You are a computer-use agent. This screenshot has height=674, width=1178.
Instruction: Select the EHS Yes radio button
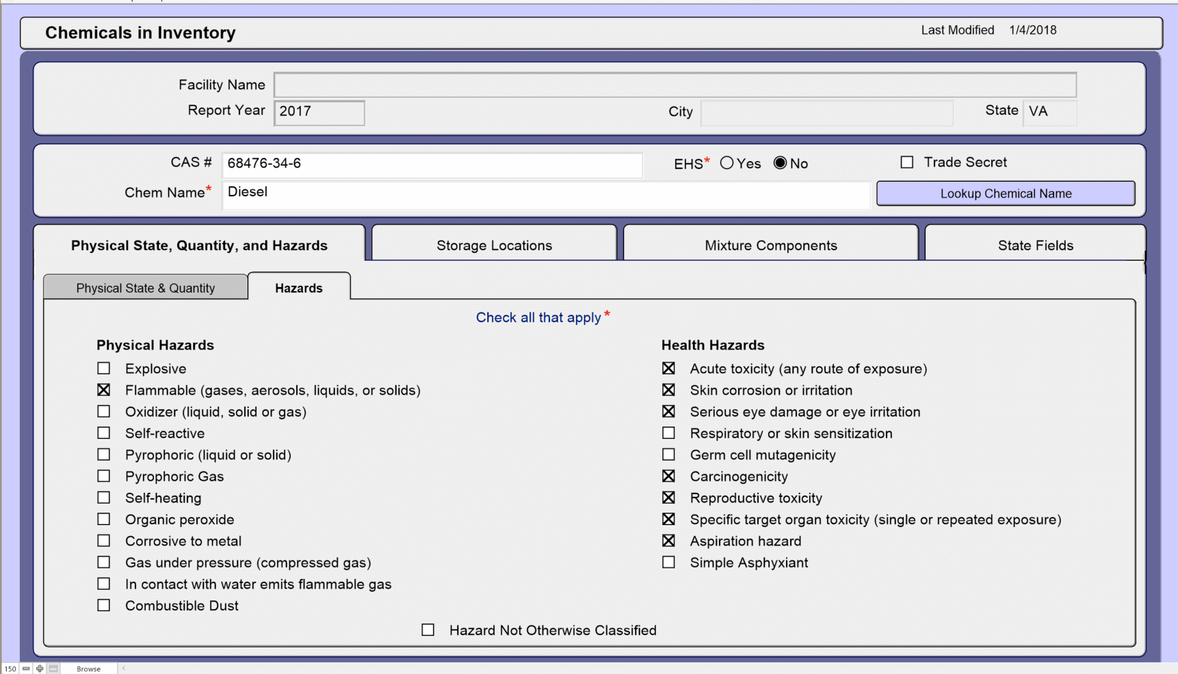[x=727, y=163]
